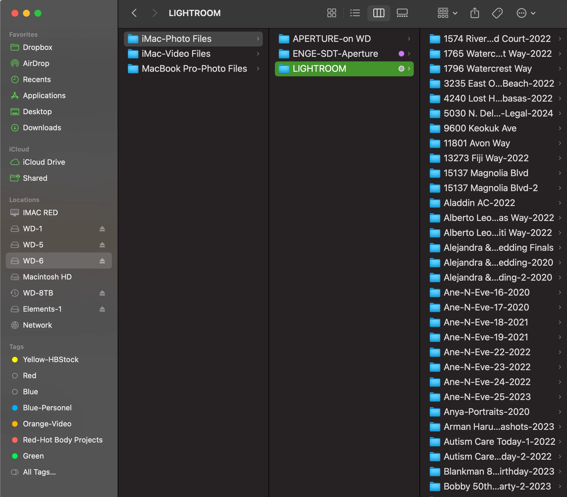Select the Red-Hot Body Projects tag dot

15,440
